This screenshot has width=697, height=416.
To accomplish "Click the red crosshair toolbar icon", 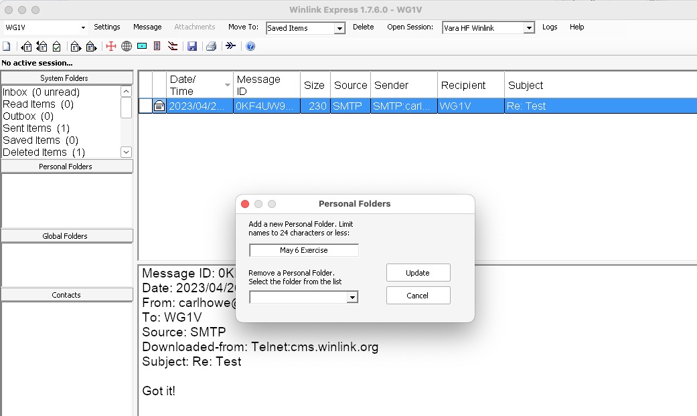I will tap(111, 46).
